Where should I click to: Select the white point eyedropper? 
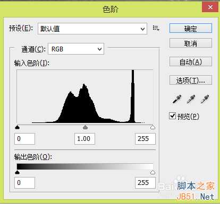(x=205, y=99)
